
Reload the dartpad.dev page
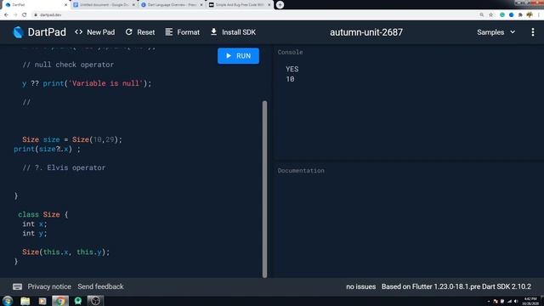click(25, 15)
